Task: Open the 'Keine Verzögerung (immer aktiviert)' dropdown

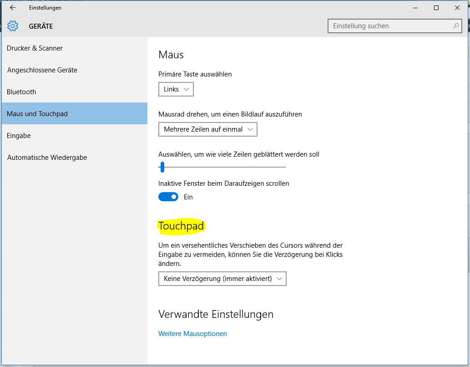Action: [x=222, y=279]
